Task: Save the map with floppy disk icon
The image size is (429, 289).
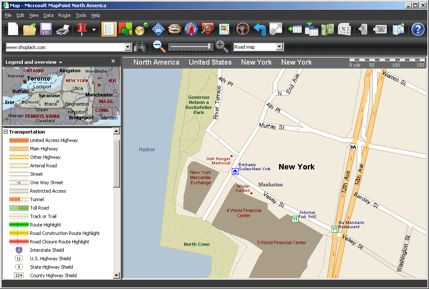Action: point(46,29)
